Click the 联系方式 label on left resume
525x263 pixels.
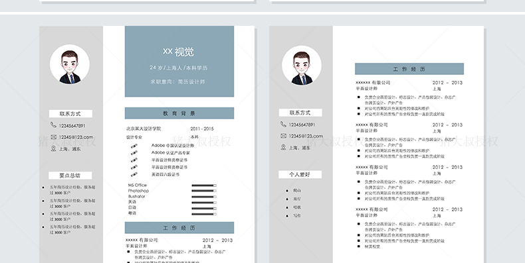tap(70, 114)
